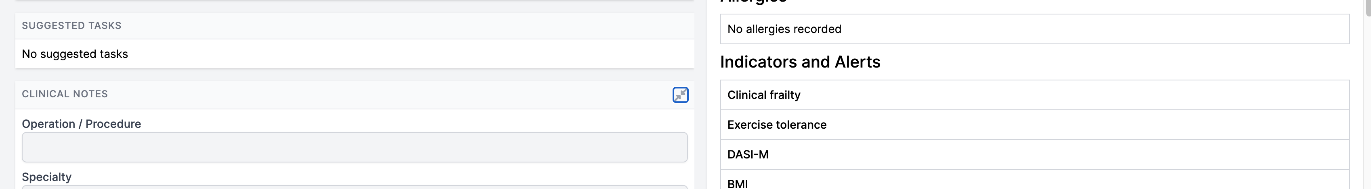
Task: Click the Specialty field label
Action: point(47,177)
